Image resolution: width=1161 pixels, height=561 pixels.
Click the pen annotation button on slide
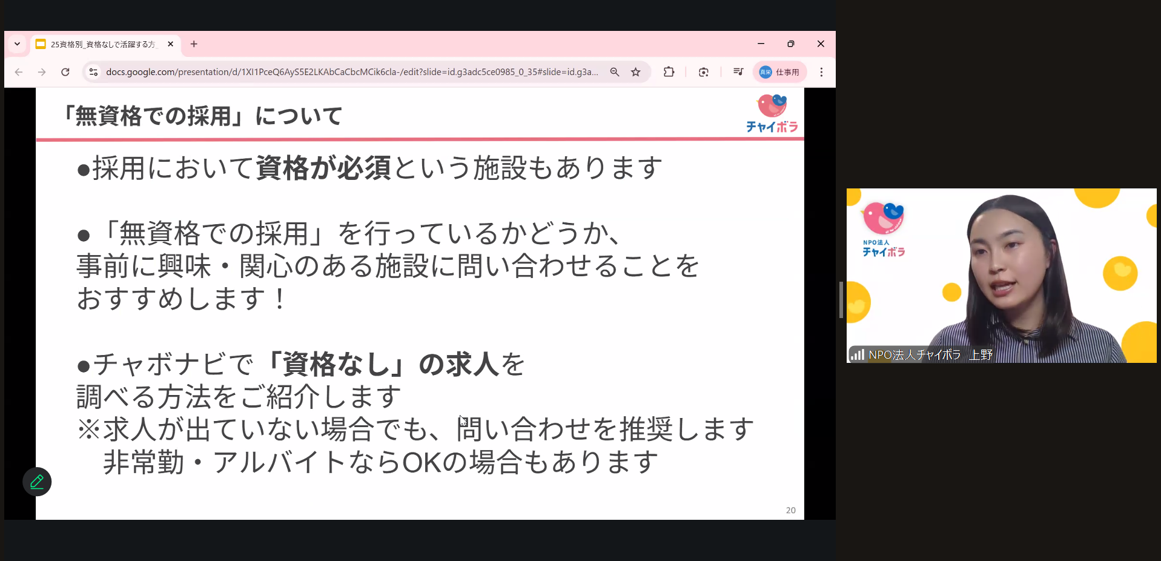coord(37,482)
